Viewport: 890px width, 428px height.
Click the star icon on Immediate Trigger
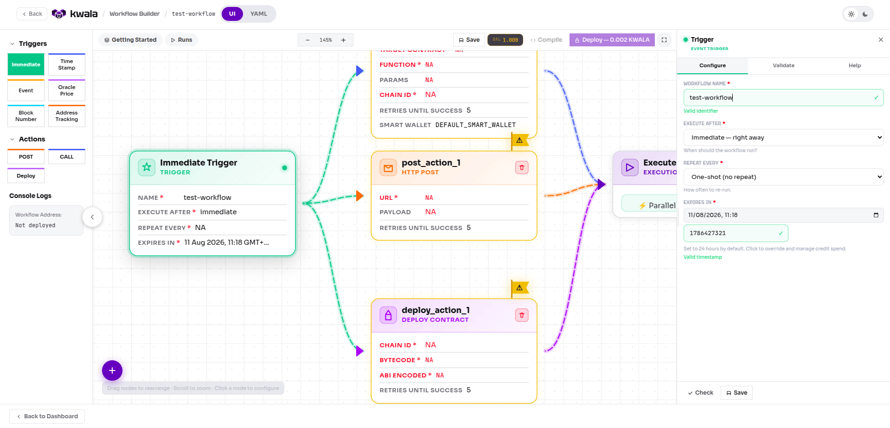(x=147, y=167)
